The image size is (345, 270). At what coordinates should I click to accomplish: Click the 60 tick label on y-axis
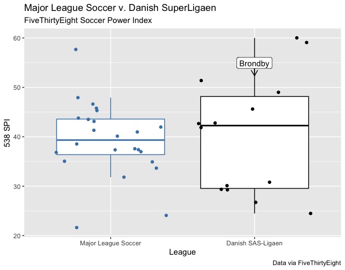(18, 38)
